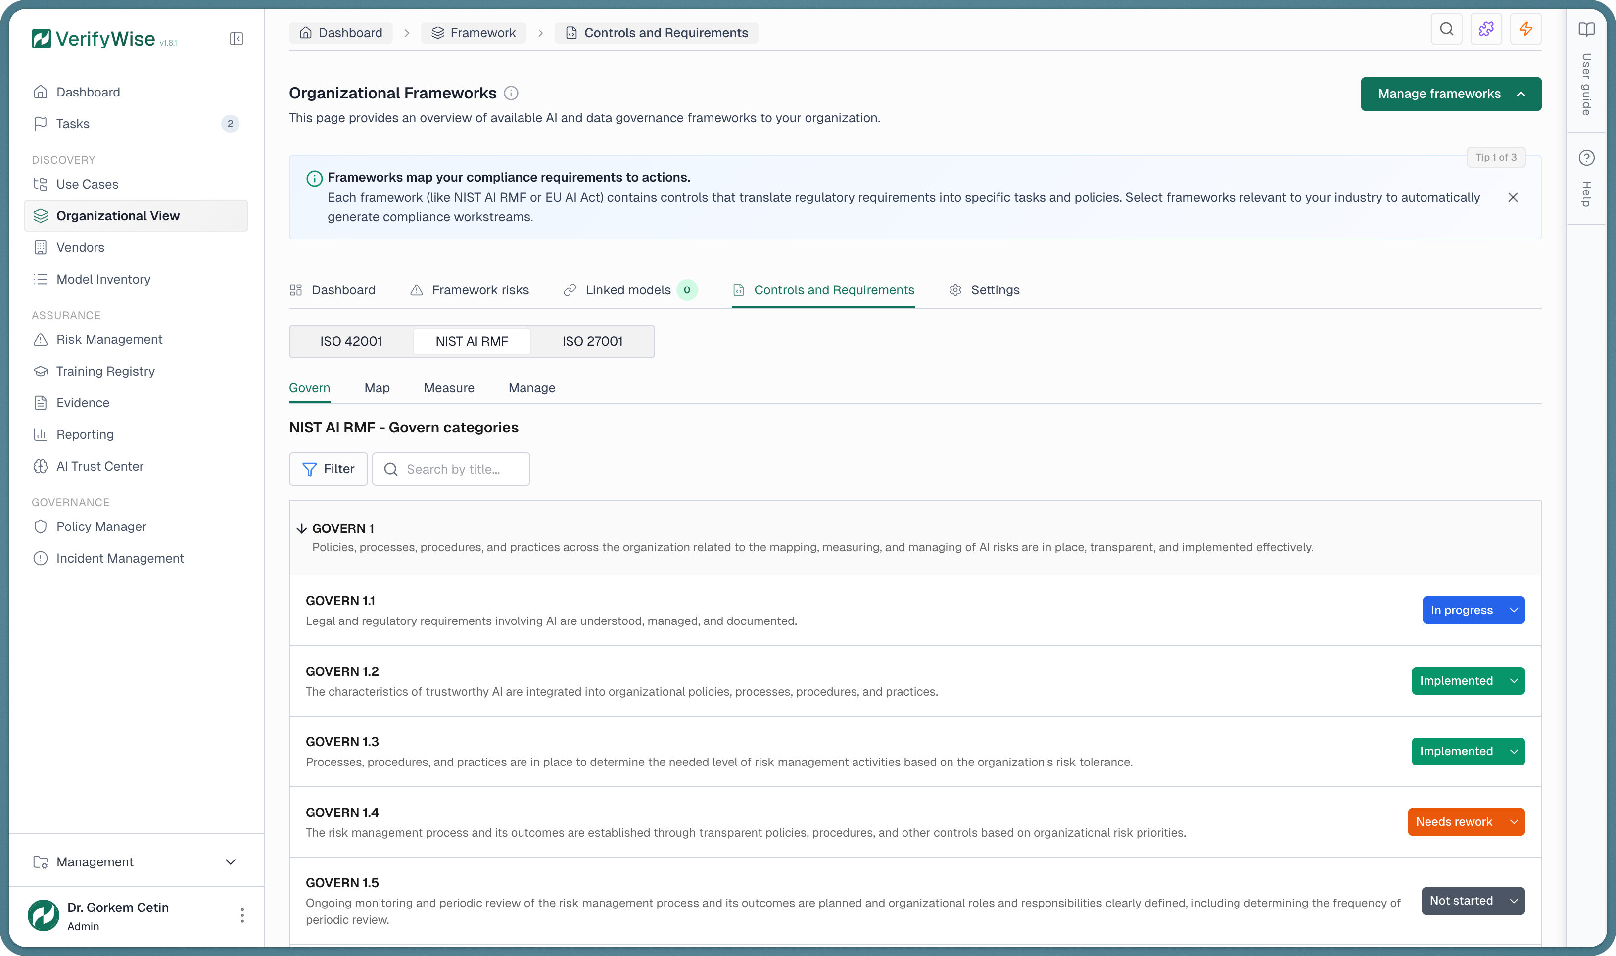Switch to the ISO 42001 framework
The image size is (1616, 956).
pos(350,341)
